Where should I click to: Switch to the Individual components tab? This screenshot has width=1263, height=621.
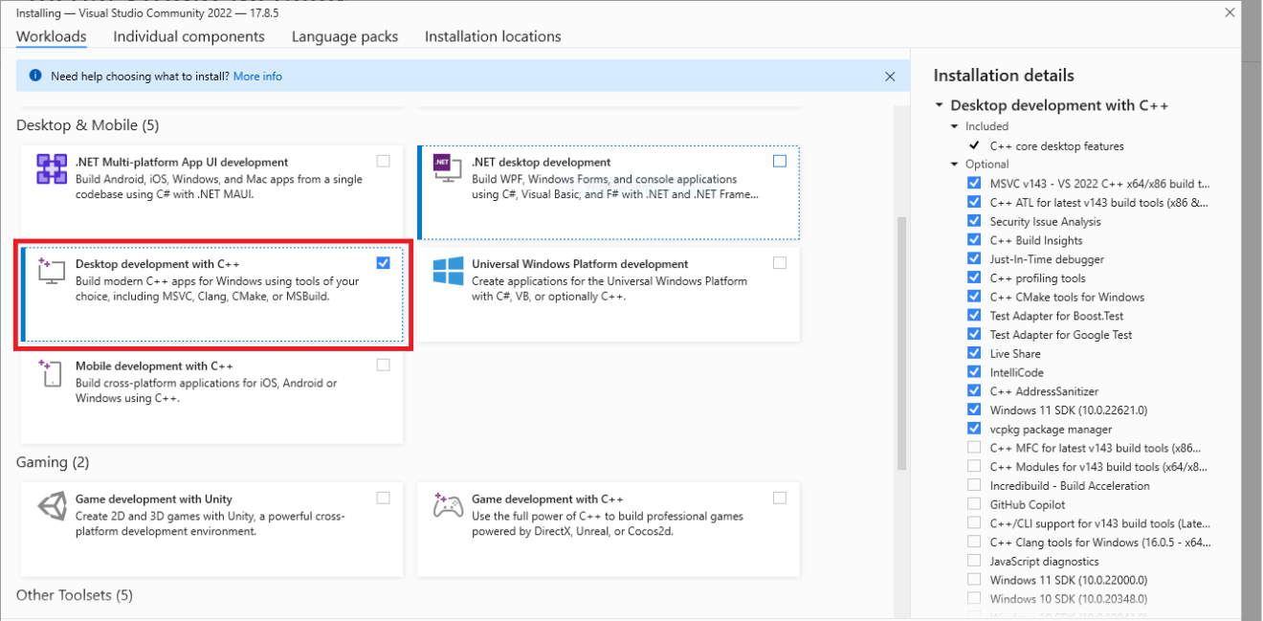pyautogui.click(x=188, y=36)
